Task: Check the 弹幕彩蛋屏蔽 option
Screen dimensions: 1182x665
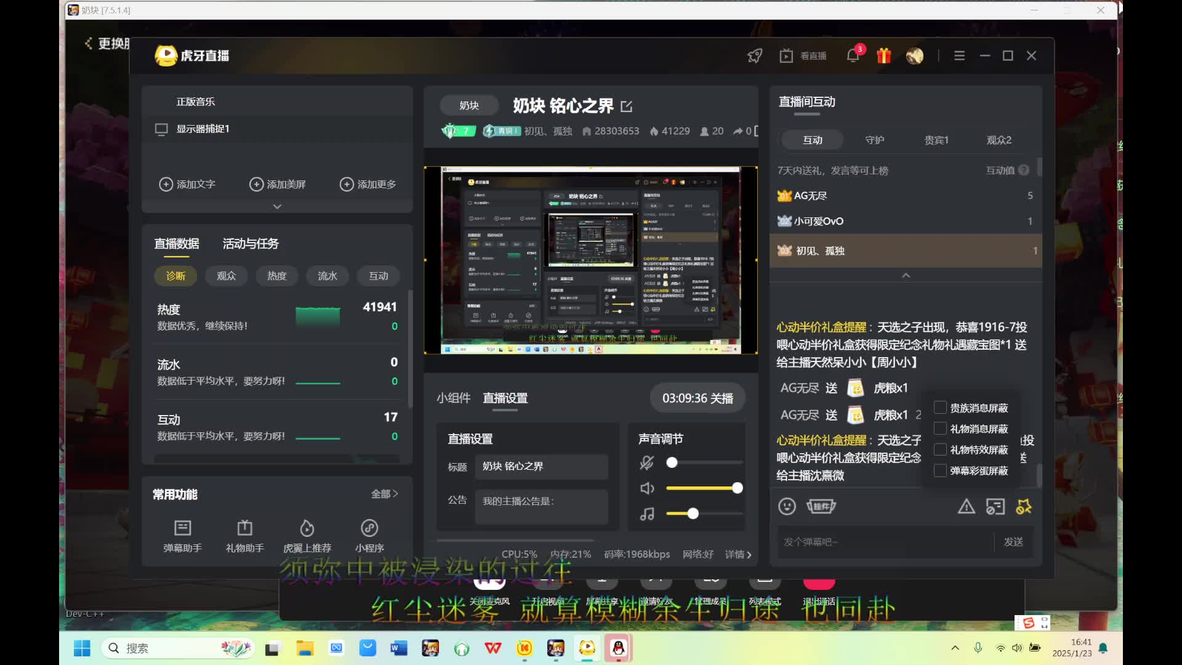Action: coord(940,470)
